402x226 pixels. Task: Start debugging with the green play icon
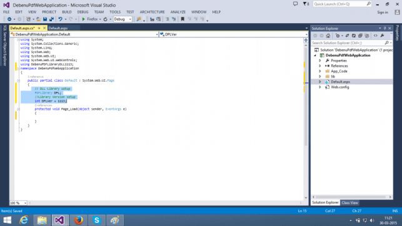pos(83,19)
